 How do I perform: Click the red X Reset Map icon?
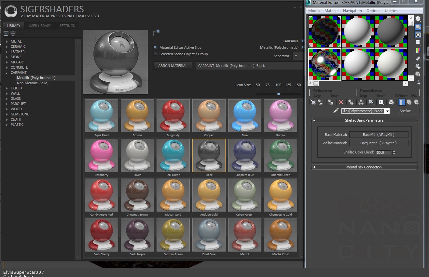pos(341,102)
